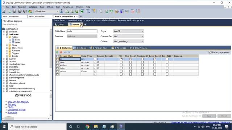
Task: Open File Explorer from the taskbar
Action: pyautogui.click(x=96, y=127)
